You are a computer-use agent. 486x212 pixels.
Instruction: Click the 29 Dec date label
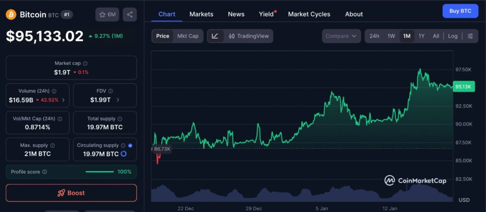(x=254, y=209)
